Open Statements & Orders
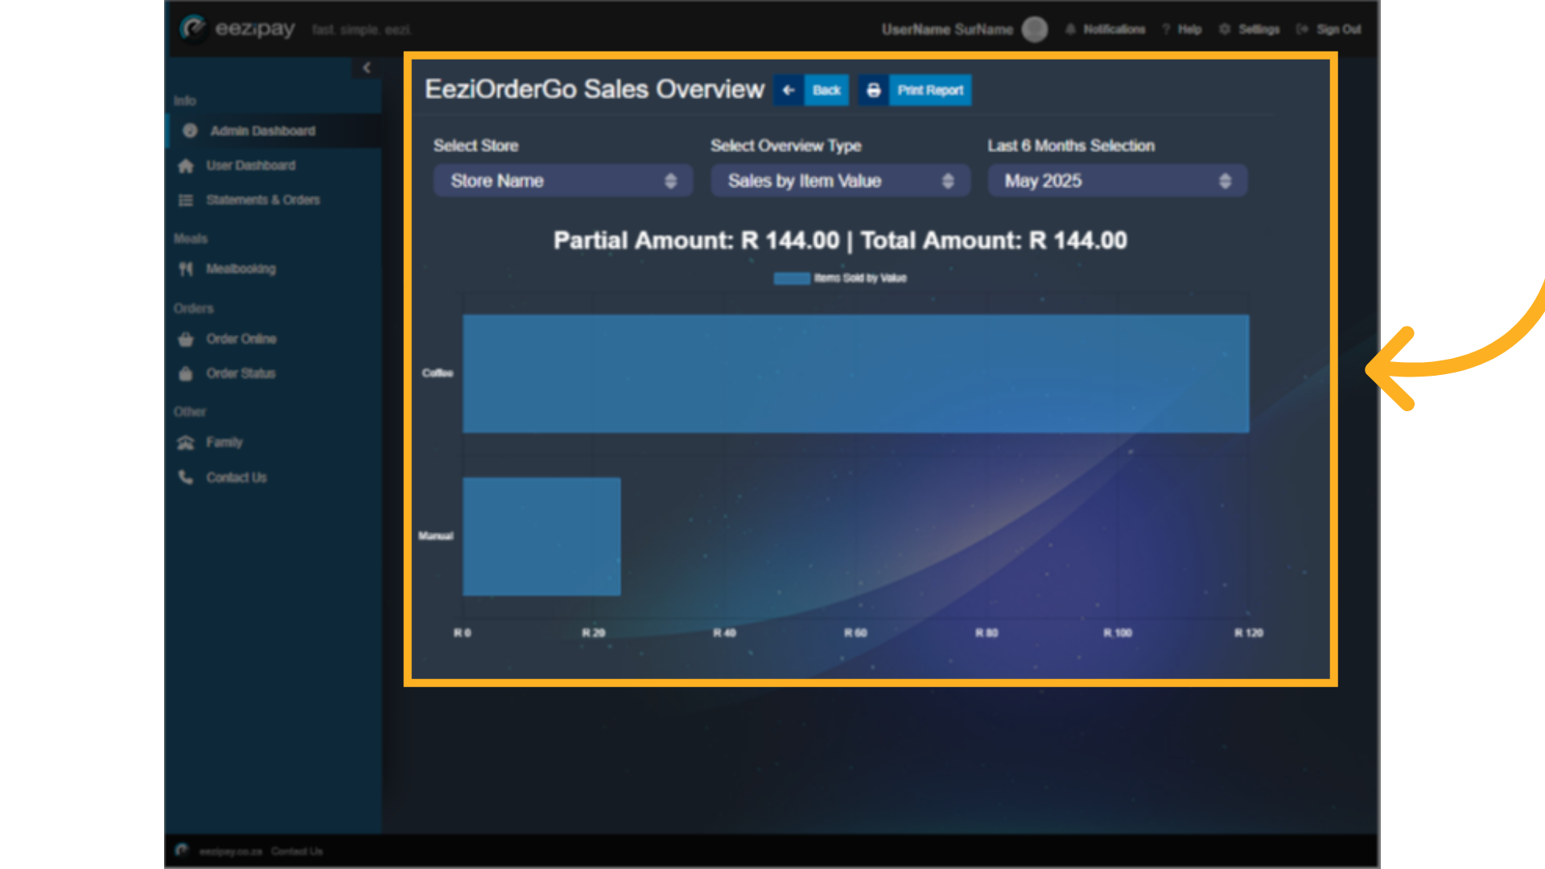The image size is (1545, 869). (x=262, y=200)
